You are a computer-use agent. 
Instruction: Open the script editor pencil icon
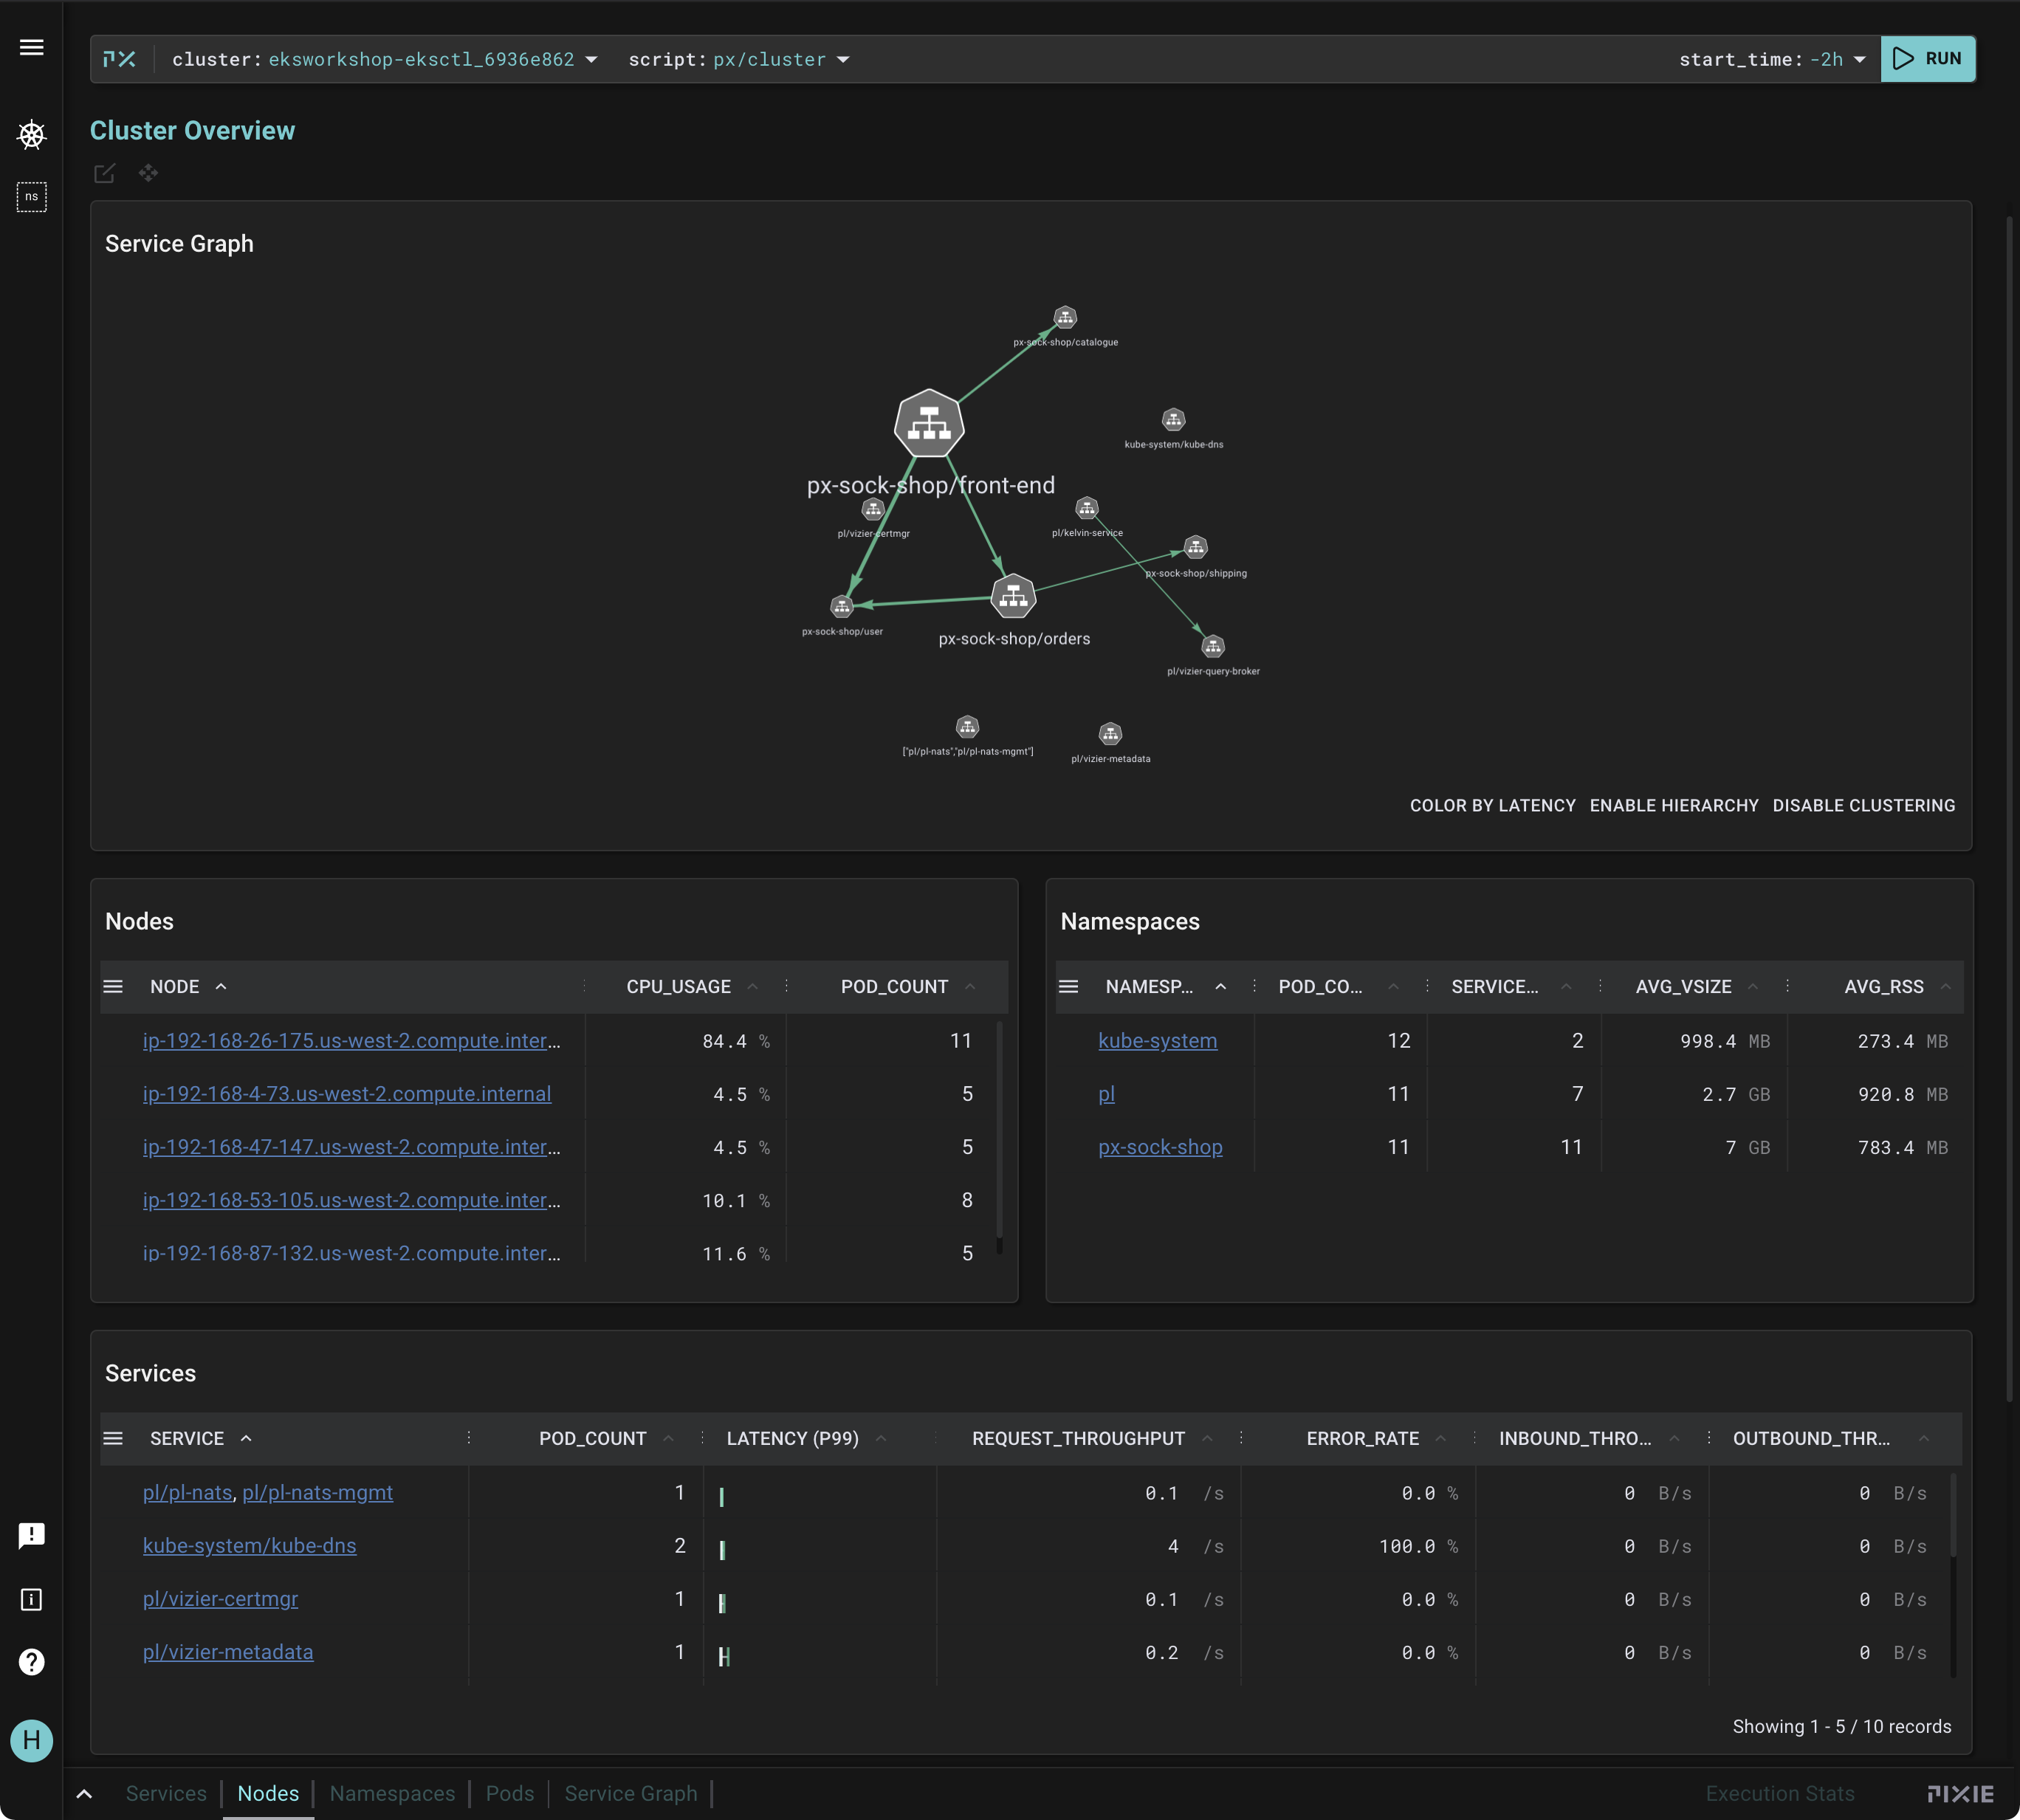click(x=104, y=174)
